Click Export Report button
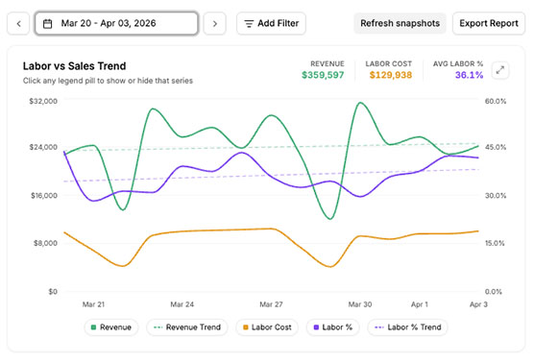Screen dimensions: 534x363 click(489, 23)
